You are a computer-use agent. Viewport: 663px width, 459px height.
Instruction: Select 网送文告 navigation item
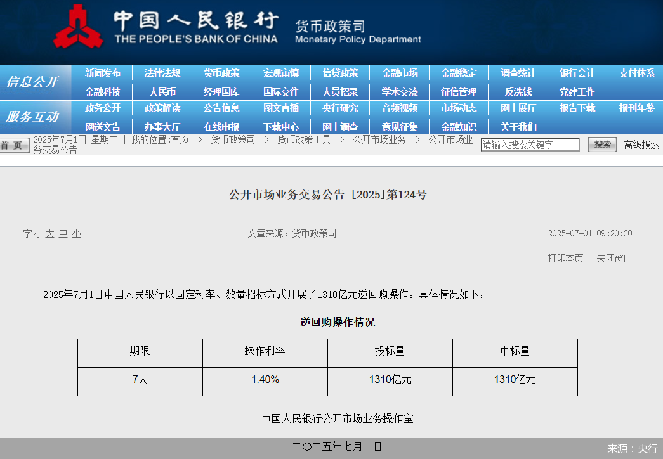[102, 127]
